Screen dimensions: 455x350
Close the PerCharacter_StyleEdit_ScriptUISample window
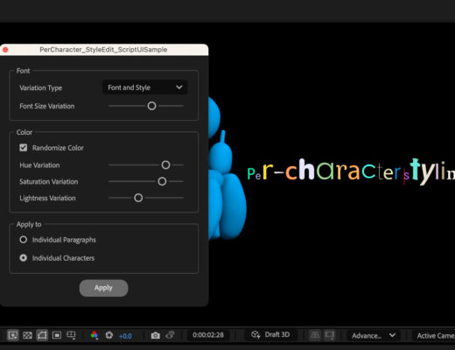[5, 50]
